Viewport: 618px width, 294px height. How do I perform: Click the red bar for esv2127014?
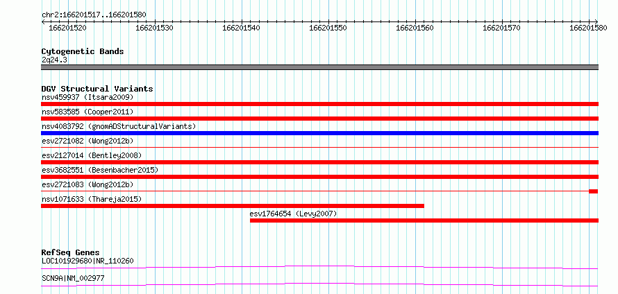coord(319,162)
